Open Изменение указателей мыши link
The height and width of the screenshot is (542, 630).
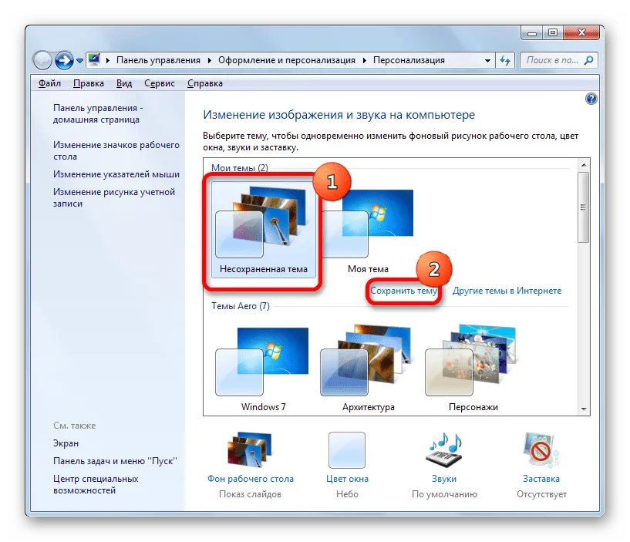[116, 174]
